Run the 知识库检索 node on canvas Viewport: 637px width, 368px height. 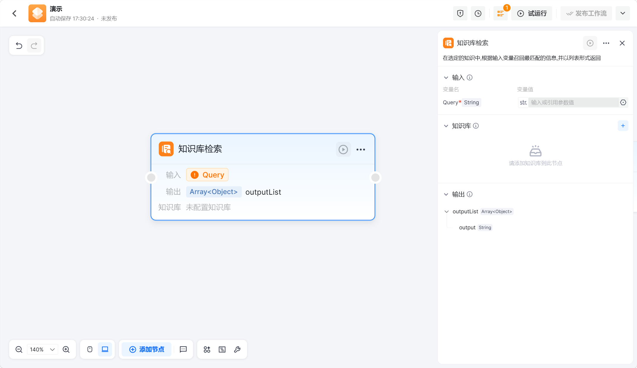343,149
